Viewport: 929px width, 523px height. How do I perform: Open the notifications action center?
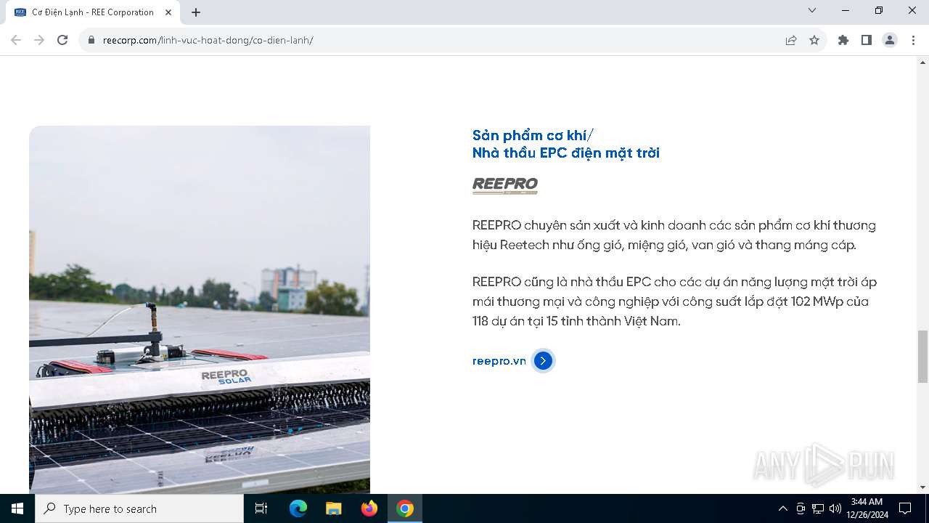click(x=905, y=508)
